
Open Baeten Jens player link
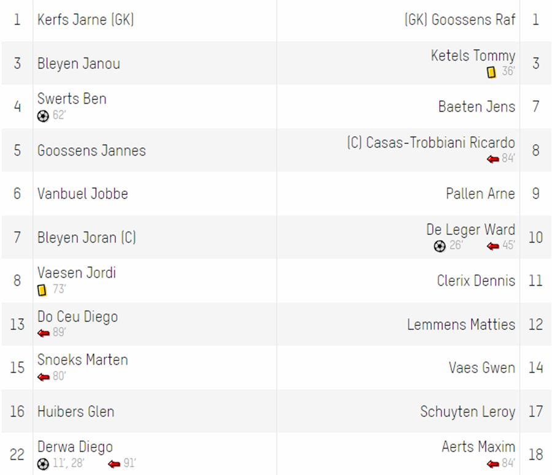coord(477,107)
